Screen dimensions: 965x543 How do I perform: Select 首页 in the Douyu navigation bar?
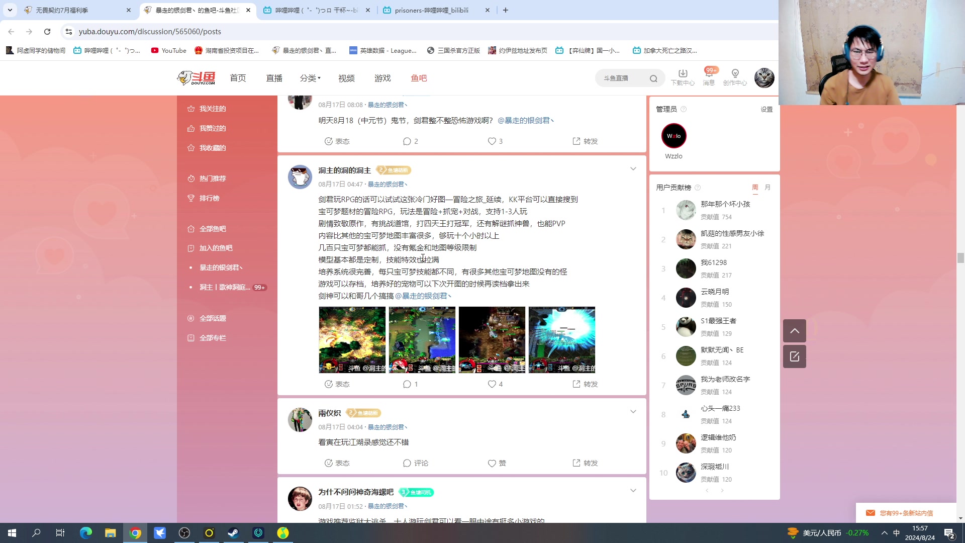coord(237,78)
